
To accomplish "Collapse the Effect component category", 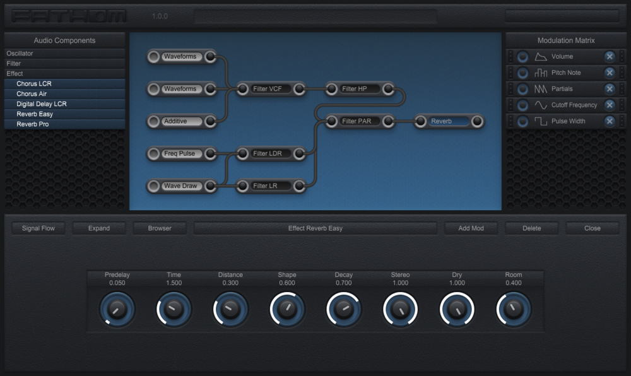I will [65, 74].
